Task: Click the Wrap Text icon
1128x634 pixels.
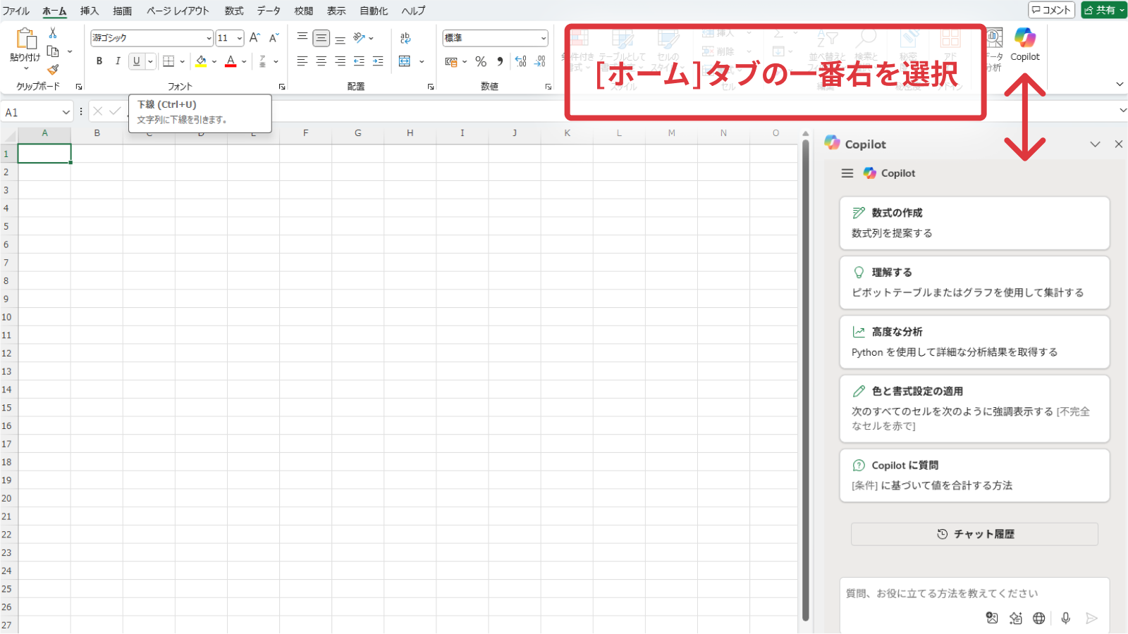Action: tap(405, 38)
